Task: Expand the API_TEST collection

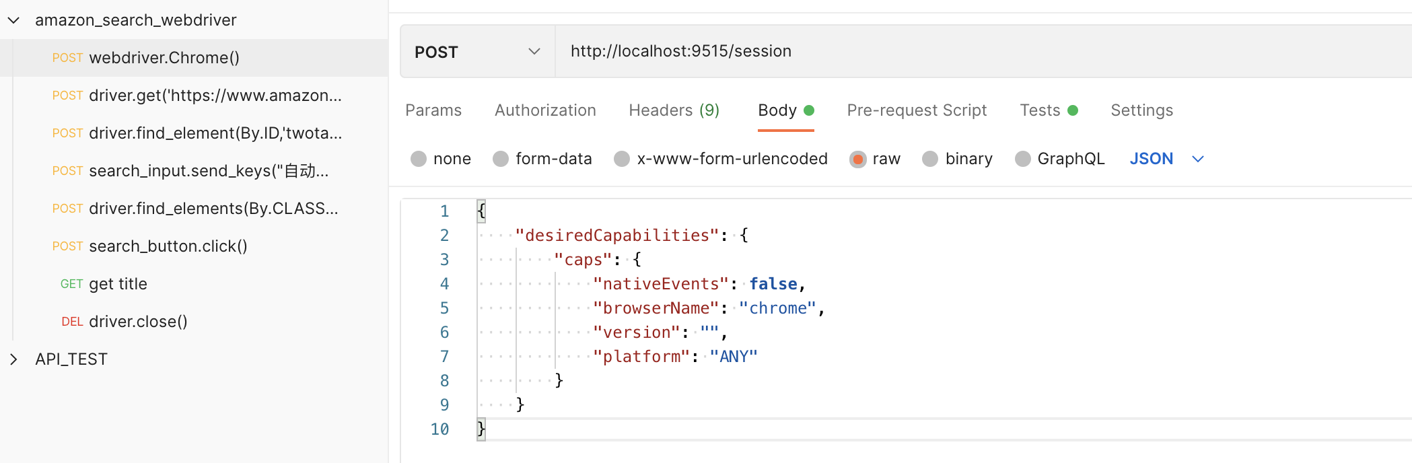Action: (x=13, y=359)
